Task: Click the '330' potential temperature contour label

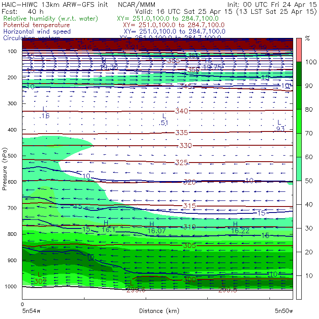Action: point(185,146)
